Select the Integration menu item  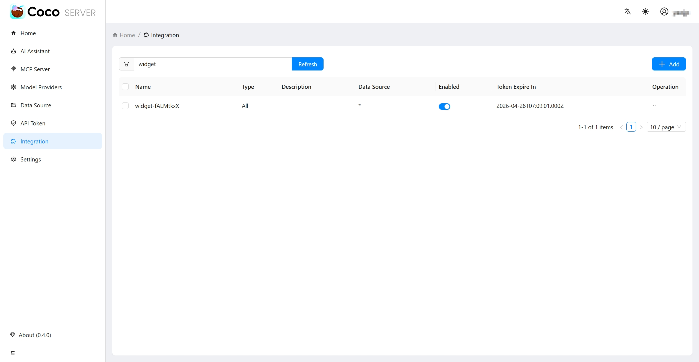click(x=53, y=141)
